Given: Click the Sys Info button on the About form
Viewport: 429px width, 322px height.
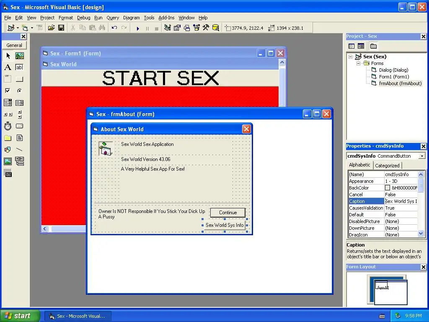Looking at the screenshot, I should tap(225, 225).
